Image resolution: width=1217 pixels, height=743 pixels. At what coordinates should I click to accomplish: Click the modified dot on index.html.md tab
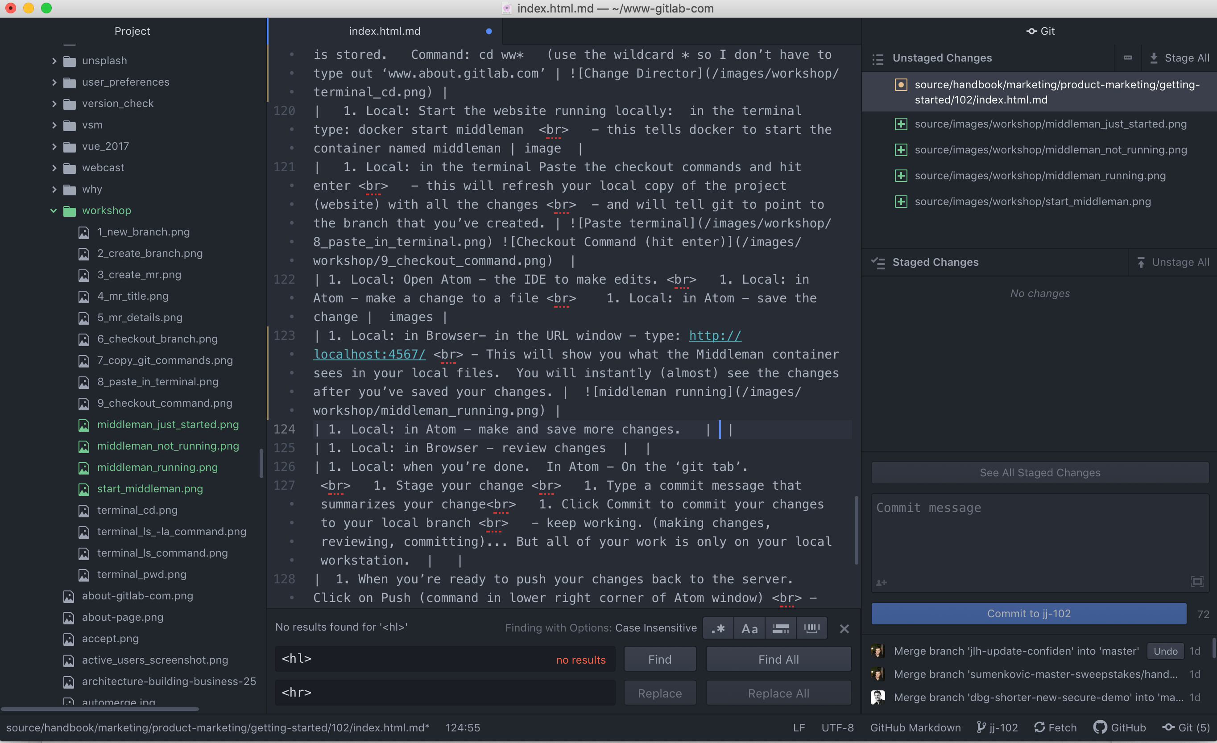click(x=488, y=31)
